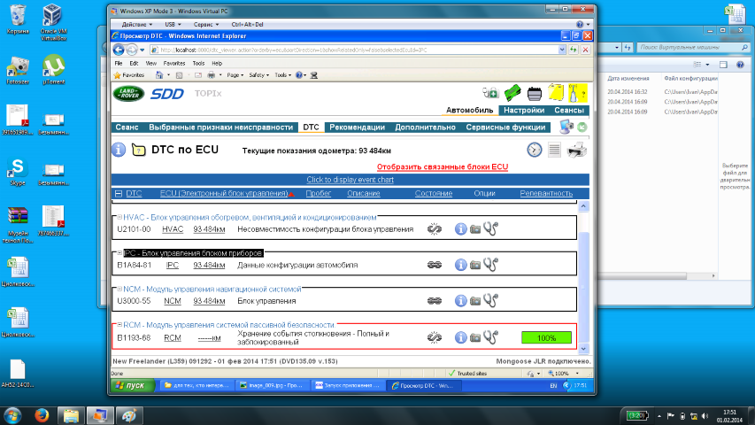Open the Рекомендации tab

tap(358, 127)
